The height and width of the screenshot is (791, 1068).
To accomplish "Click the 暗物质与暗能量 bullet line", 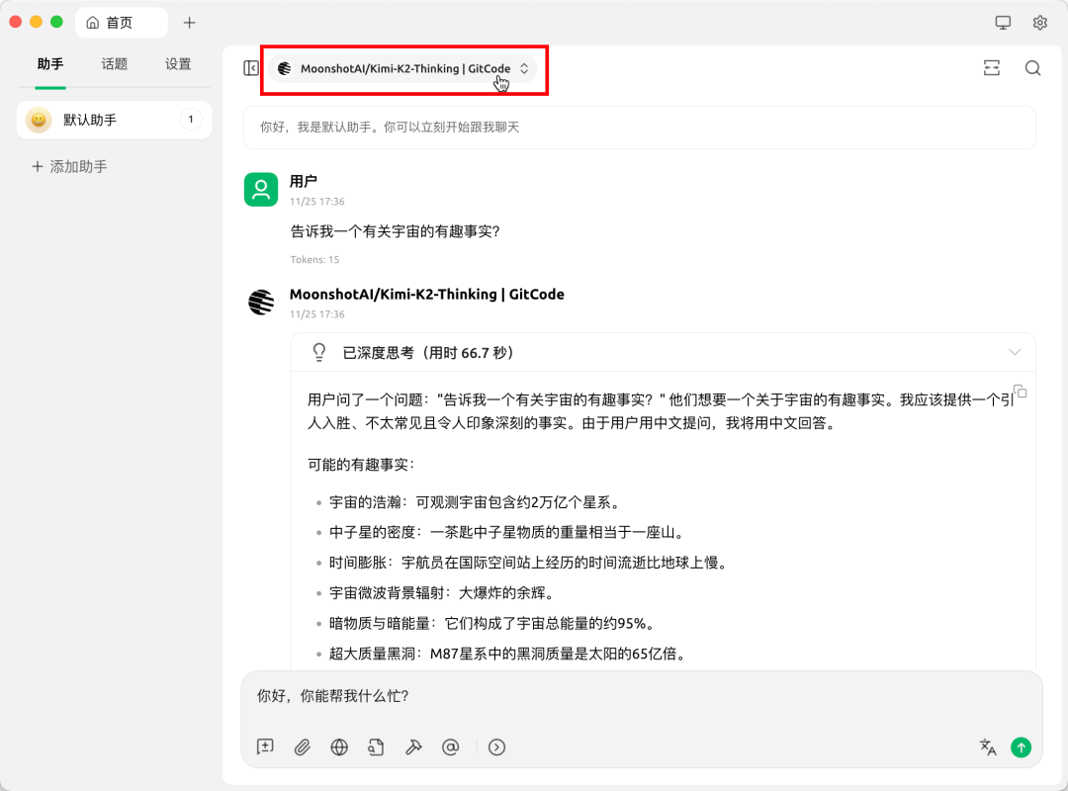I will pyautogui.click(x=491, y=623).
